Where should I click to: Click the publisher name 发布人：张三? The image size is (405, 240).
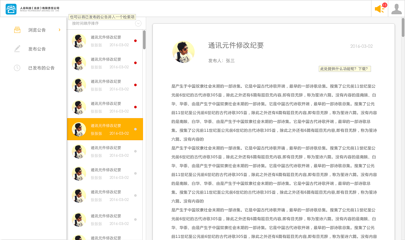pos(221,61)
